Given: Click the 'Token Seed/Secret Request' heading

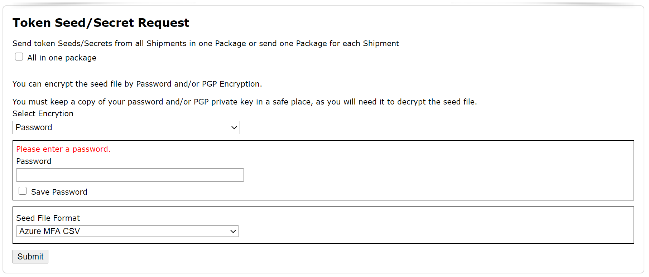Looking at the screenshot, I should [x=101, y=23].
